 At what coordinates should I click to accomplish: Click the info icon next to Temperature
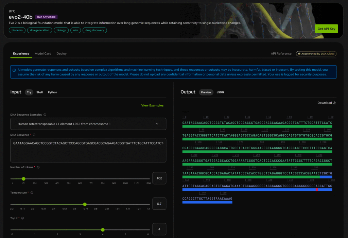click(x=32, y=193)
